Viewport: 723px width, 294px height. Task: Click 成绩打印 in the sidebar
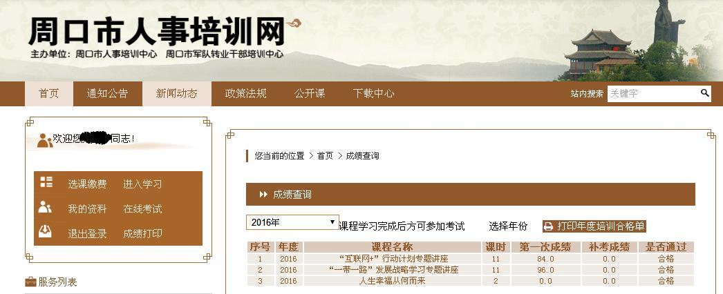tap(142, 234)
